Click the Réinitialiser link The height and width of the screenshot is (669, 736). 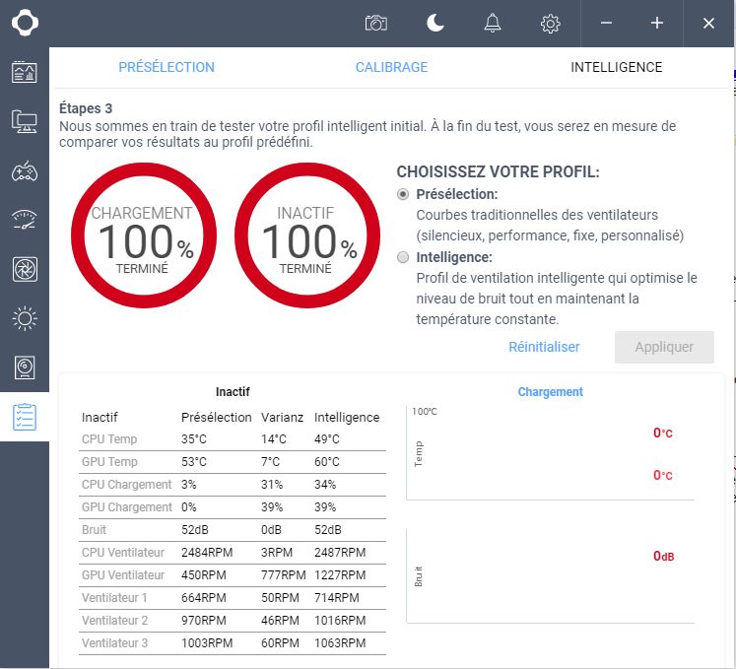(544, 347)
